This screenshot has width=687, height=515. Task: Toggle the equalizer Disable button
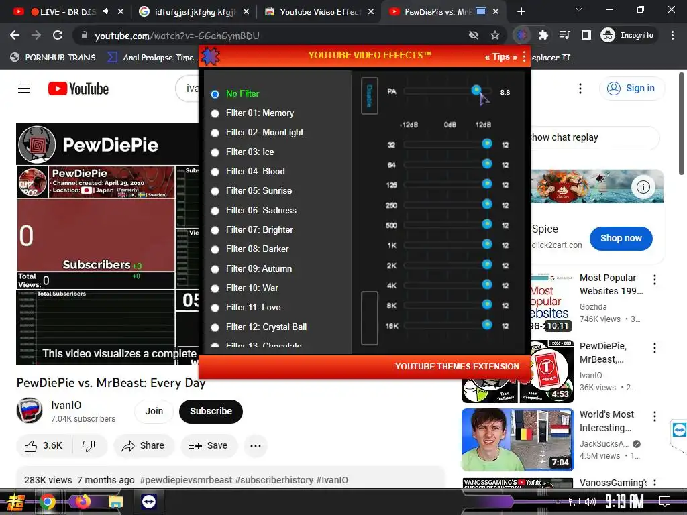coord(370,95)
